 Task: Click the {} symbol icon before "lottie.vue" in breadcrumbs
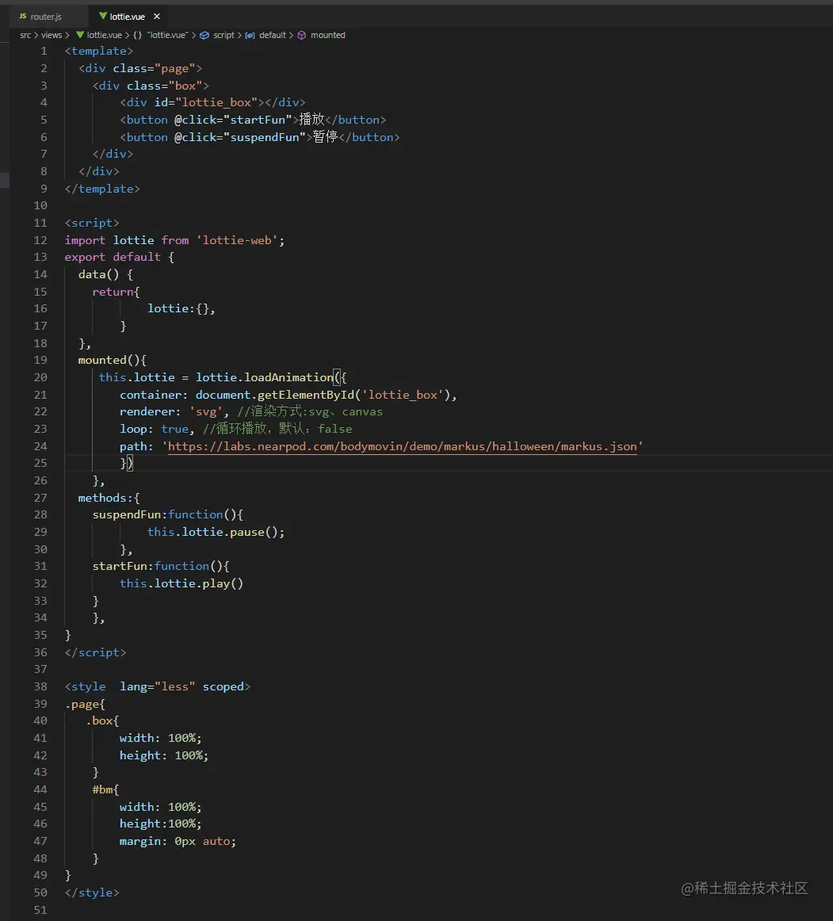click(136, 35)
